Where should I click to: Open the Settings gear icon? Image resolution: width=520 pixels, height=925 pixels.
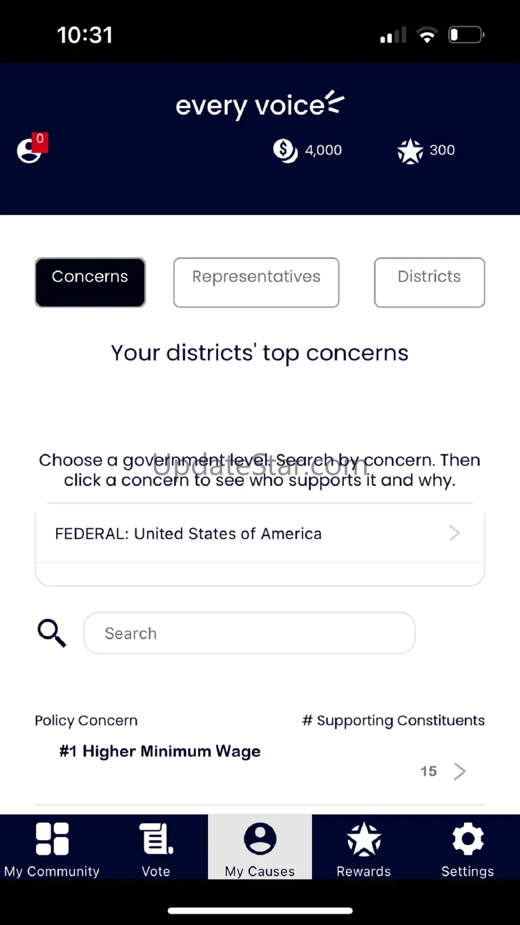(x=468, y=838)
